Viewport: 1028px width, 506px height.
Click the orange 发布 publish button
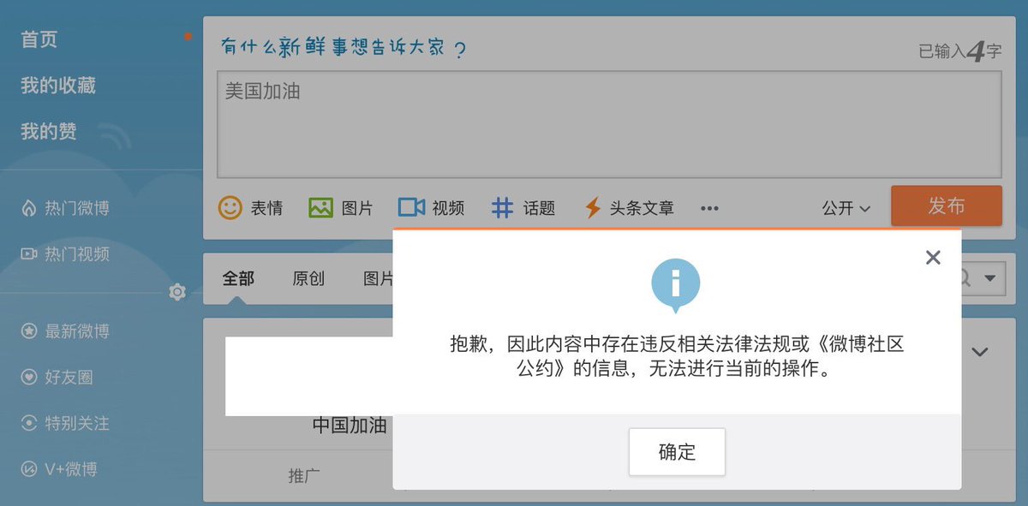(947, 205)
